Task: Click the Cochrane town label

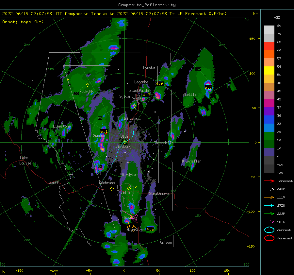Action: point(107,183)
